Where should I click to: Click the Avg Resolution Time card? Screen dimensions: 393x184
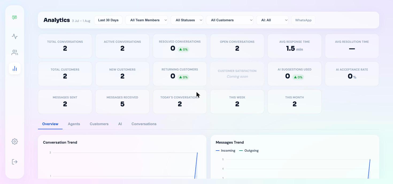point(352,46)
